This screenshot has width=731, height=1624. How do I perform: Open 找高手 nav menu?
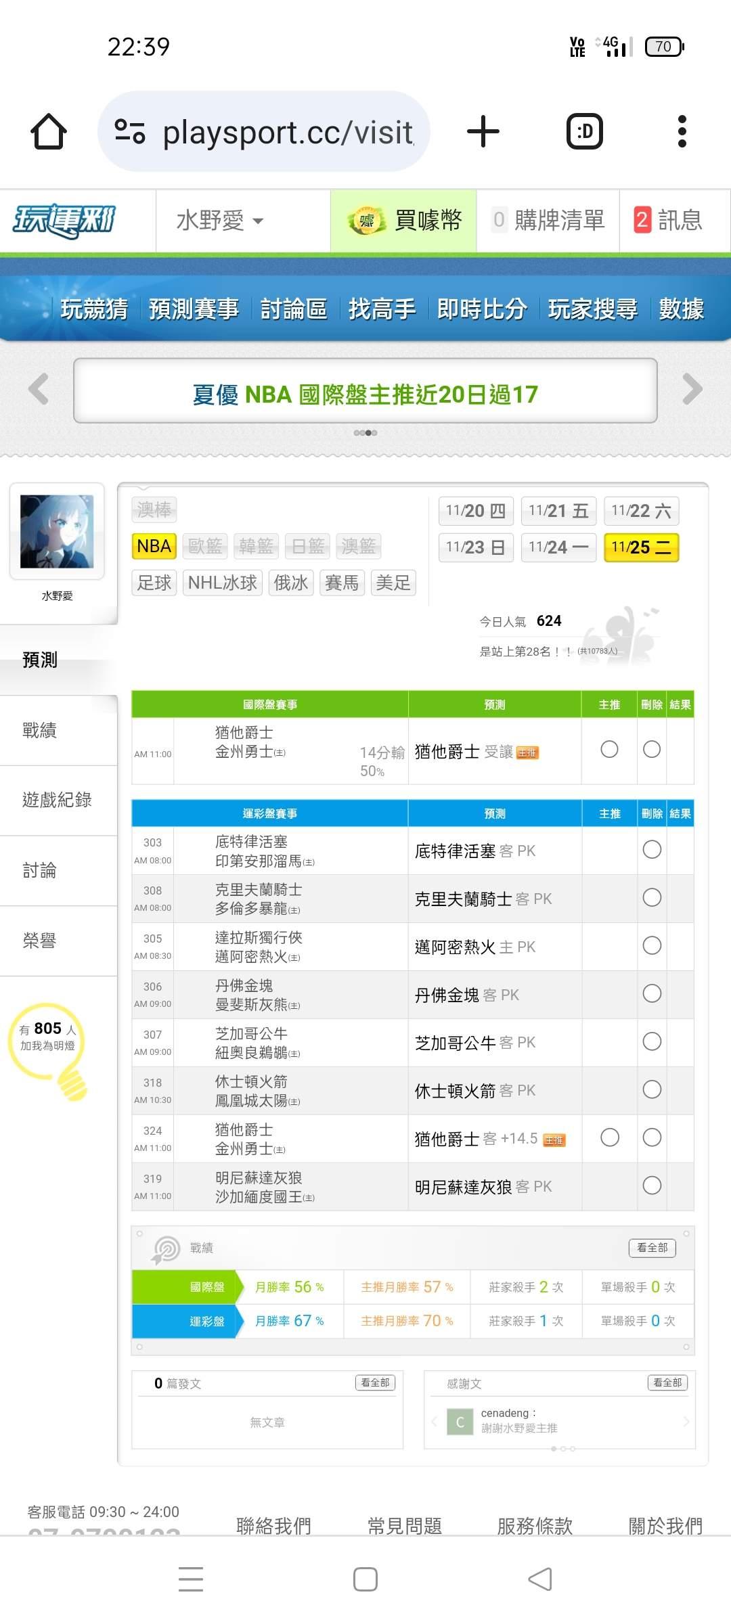382,309
